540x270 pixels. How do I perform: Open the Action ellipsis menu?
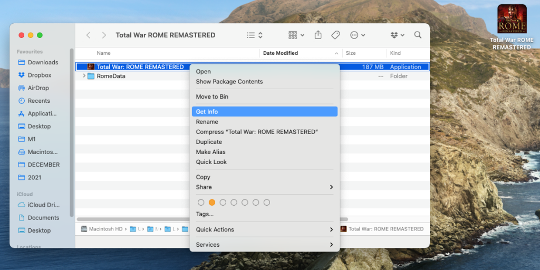[358, 35]
